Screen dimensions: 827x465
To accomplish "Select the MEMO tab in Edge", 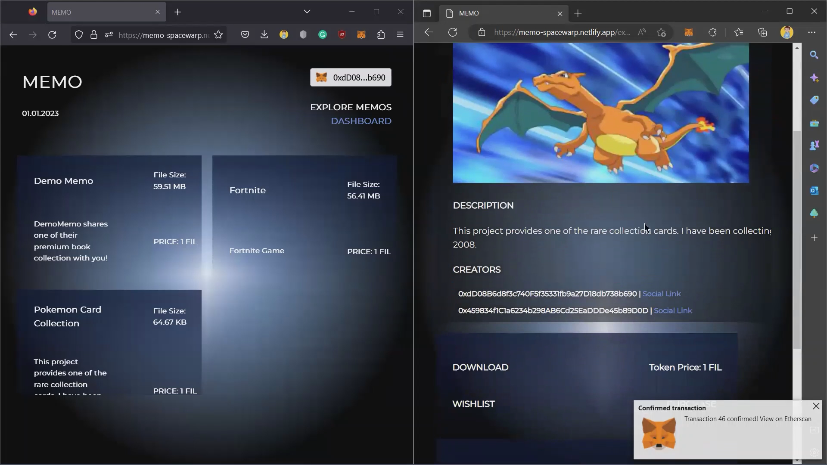I will tap(504, 13).
